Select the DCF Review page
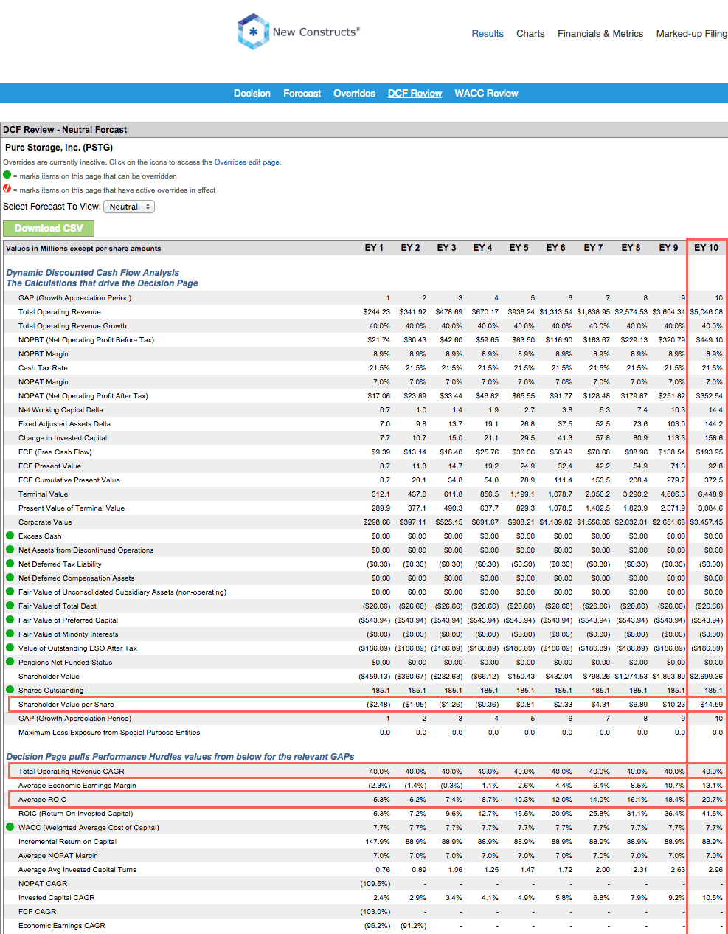728x934 pixels. 415,93
